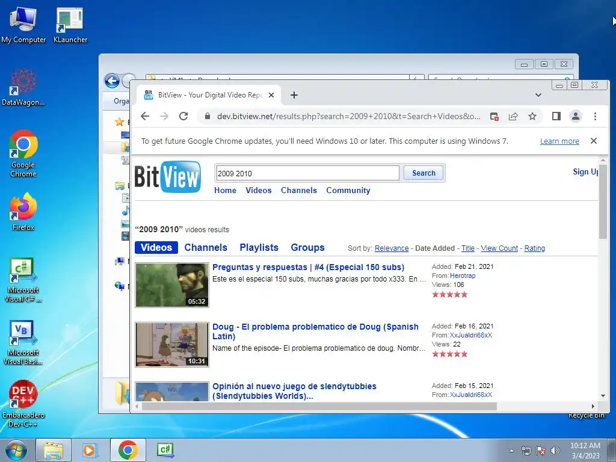
Task: Open a new Chrome tab
Action: pyautogui.click(x=294, y=95)
